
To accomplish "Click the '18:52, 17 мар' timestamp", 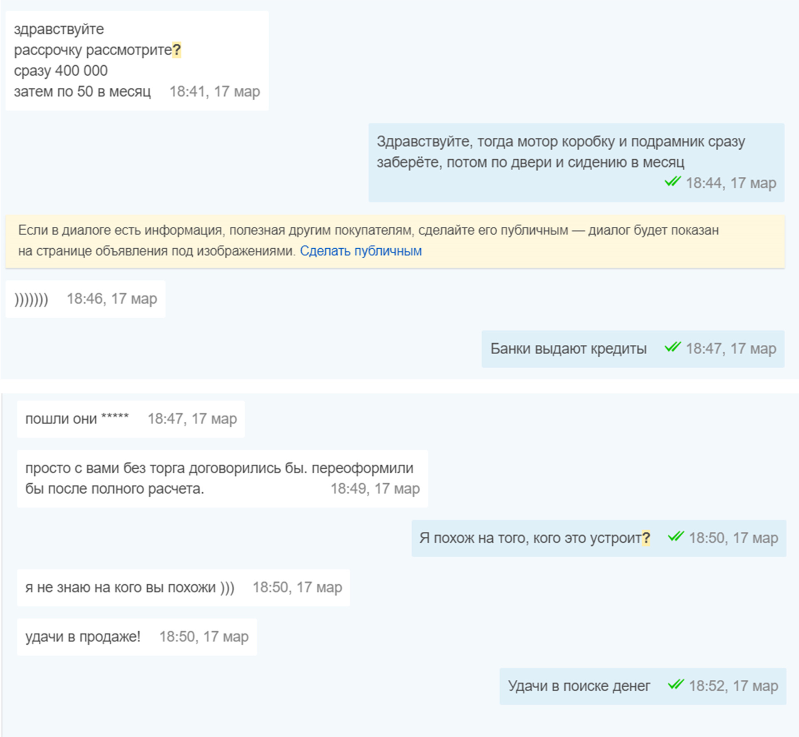I will (x=733, y=686).
